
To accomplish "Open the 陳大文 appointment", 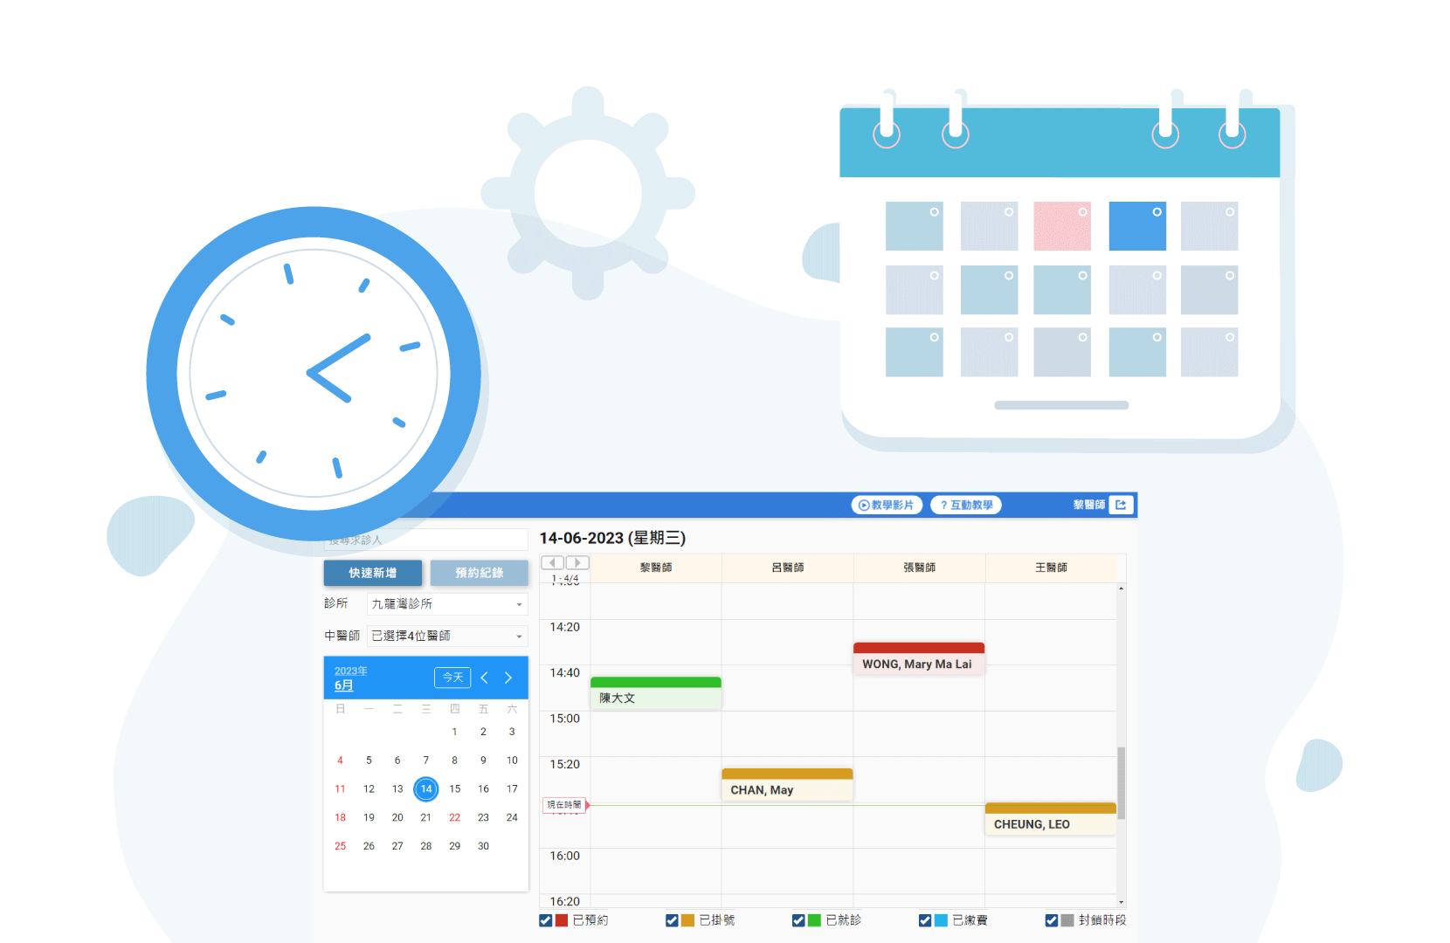I will [x=656, y=693].
